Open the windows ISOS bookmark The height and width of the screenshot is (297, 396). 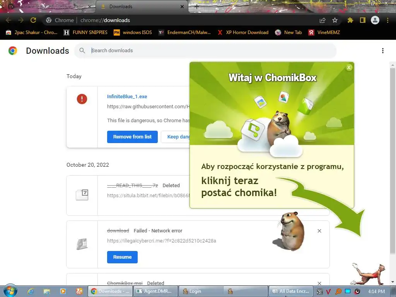pos(133,32)
